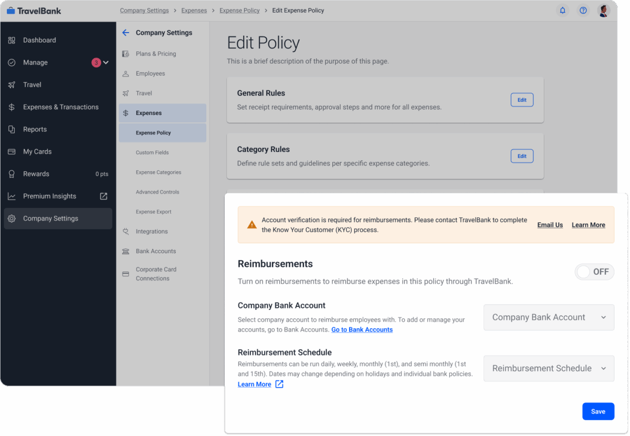Click Company Settings breadcrumb link

point(144,11)
